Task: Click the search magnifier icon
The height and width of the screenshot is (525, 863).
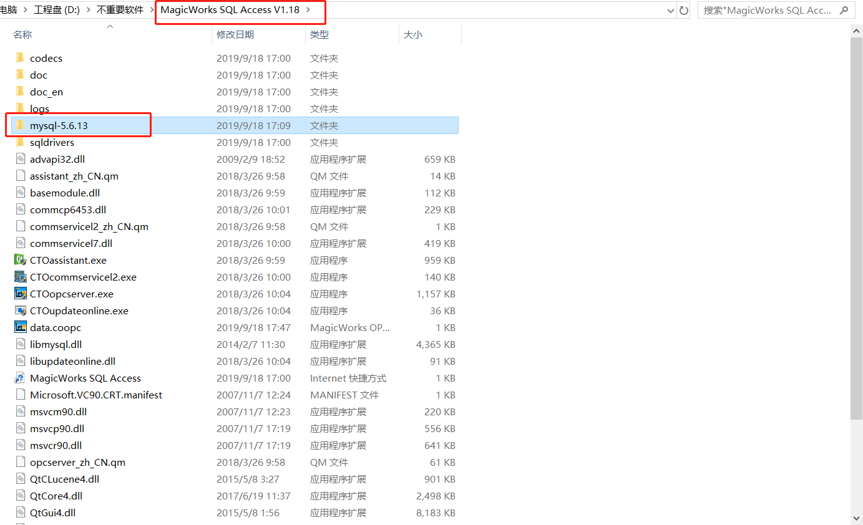Action: pyautogui.click(x=844, y=10)
